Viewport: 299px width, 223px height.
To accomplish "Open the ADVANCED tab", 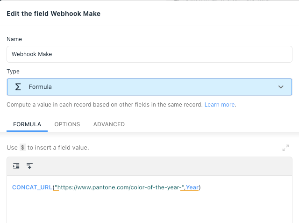I will 109,124.
